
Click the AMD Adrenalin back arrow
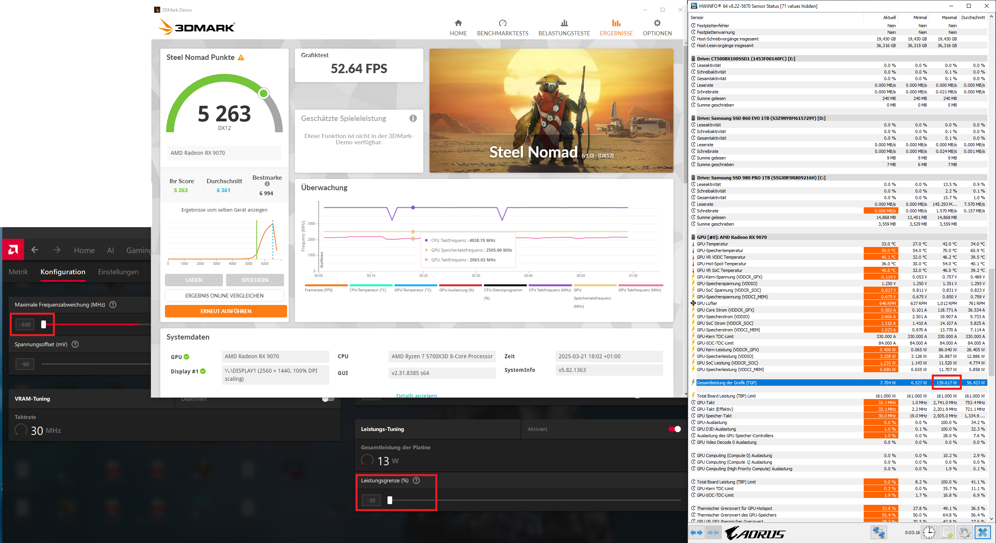click(35, 250)
